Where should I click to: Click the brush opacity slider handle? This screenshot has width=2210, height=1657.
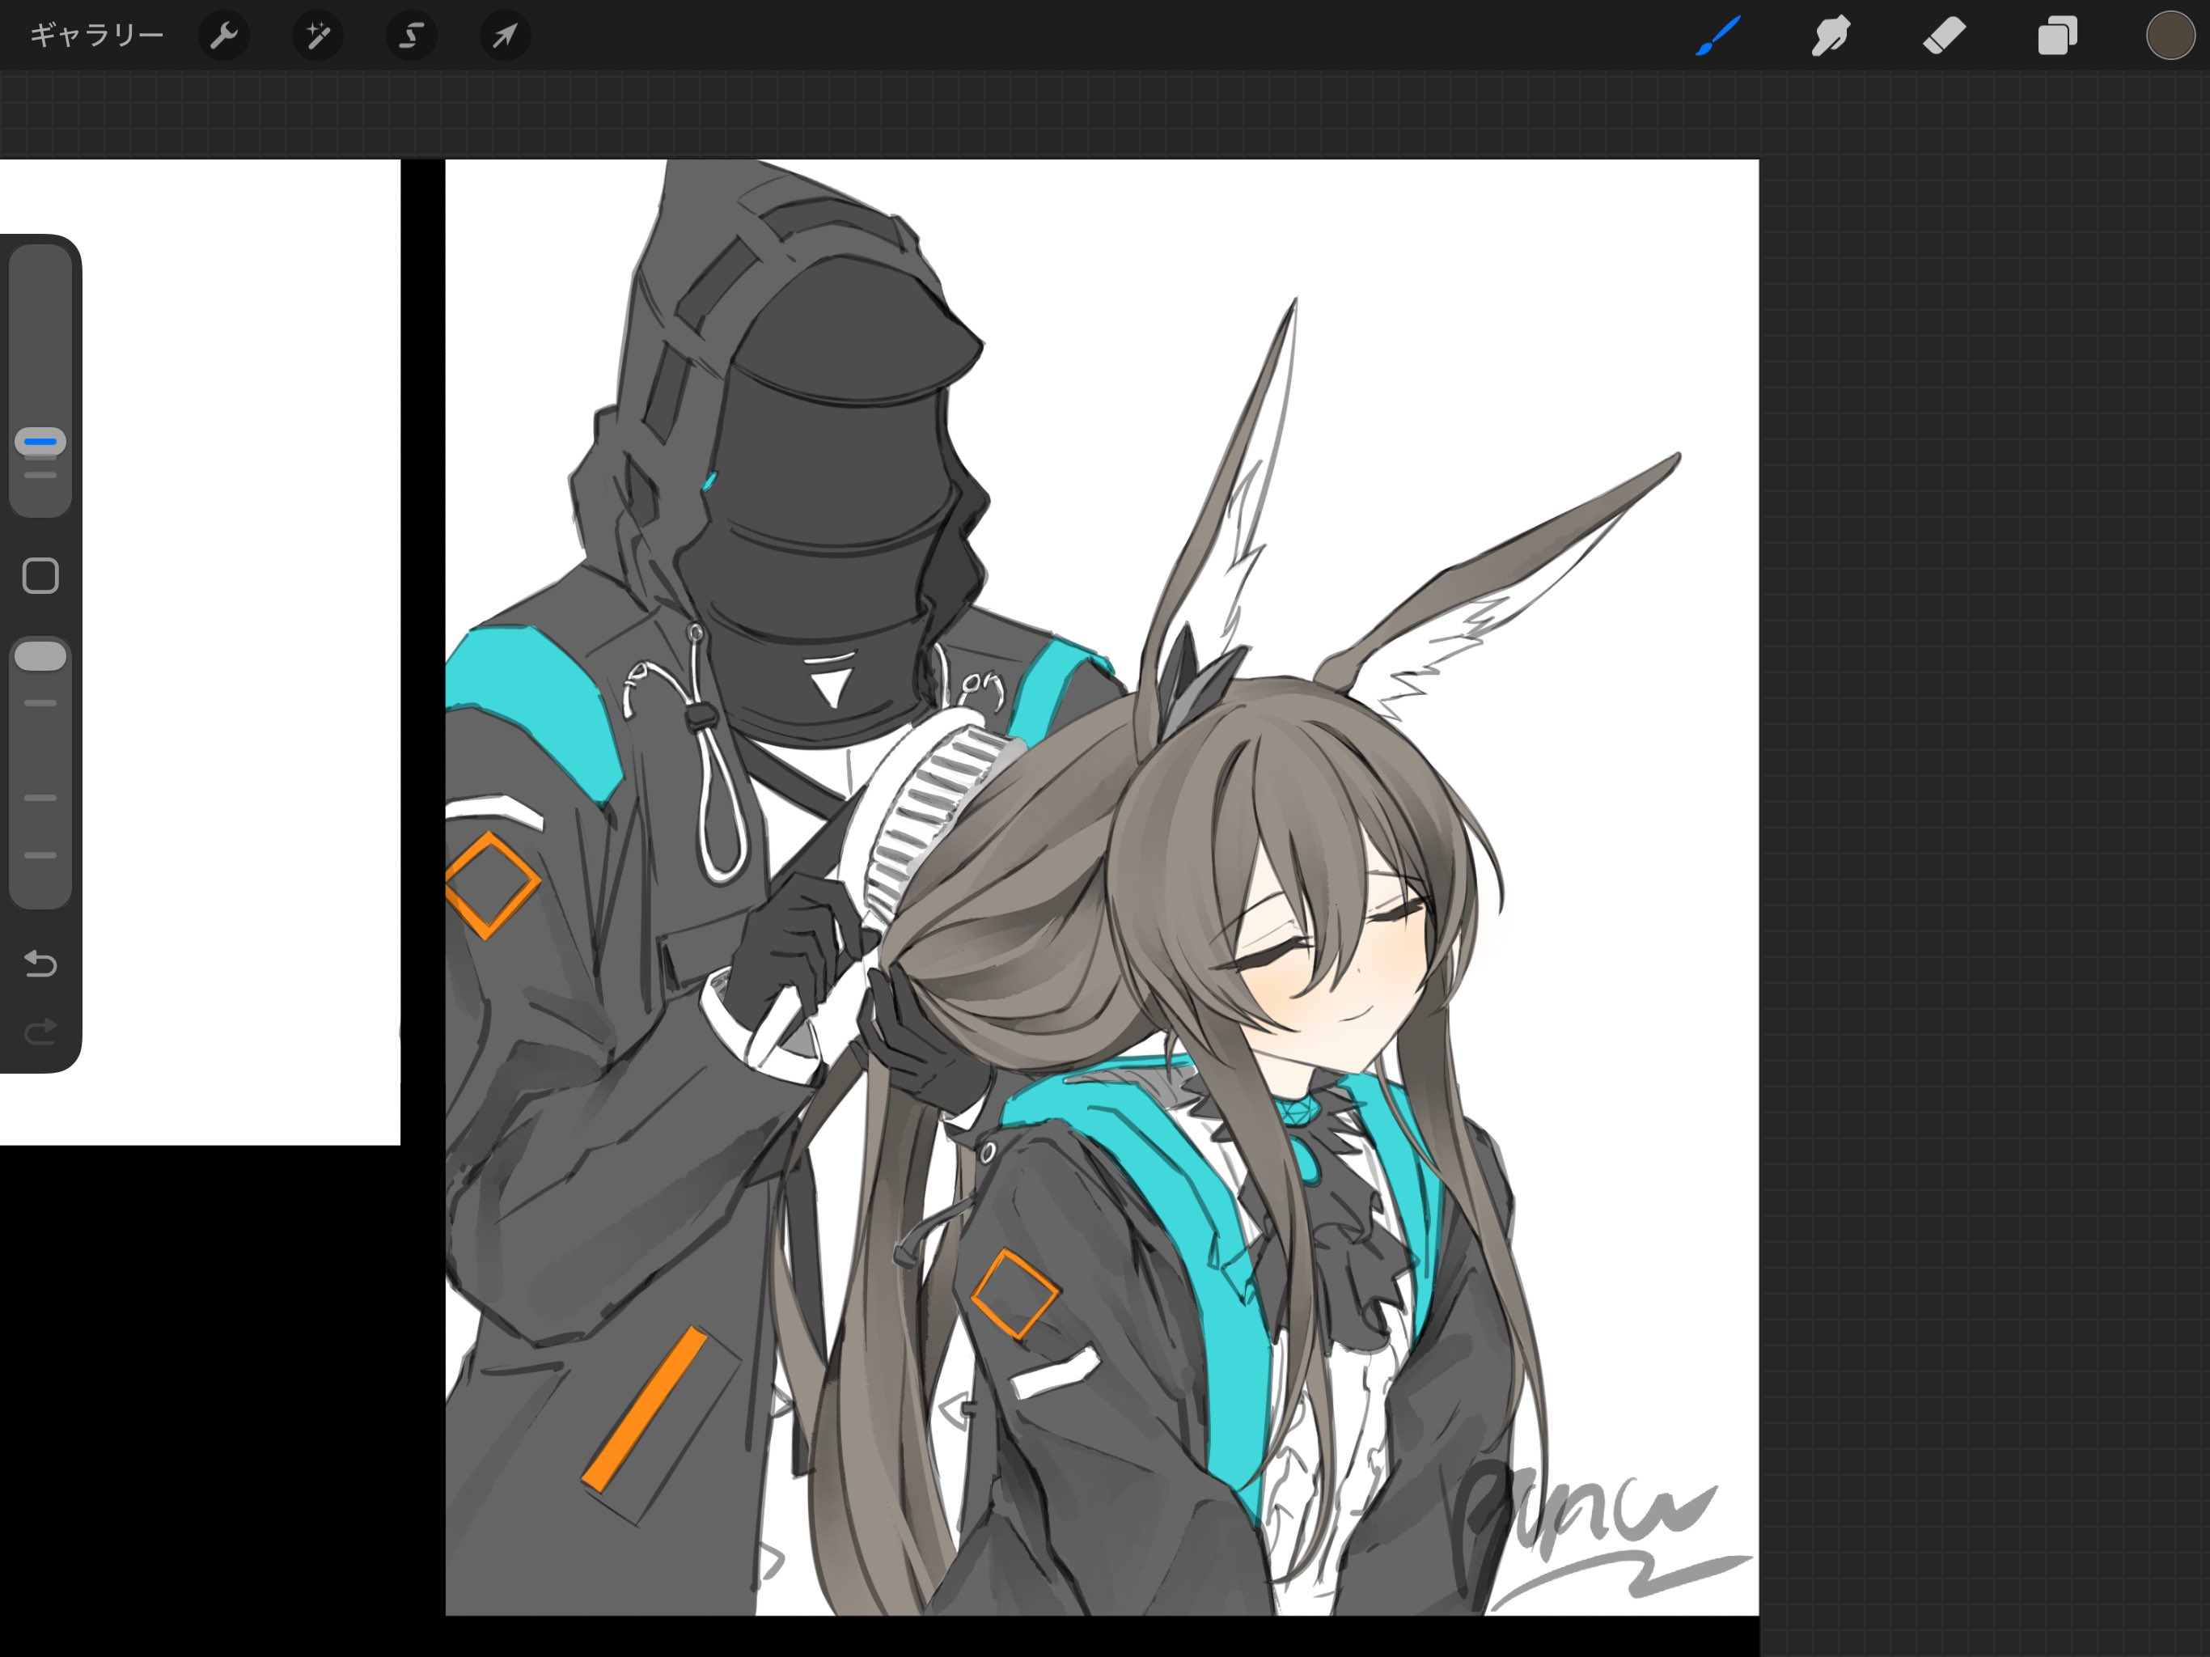40,657
